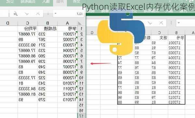Screen dimensions: 195x118
Task: Click average cell 90.33333
Action: pos(28,45)
